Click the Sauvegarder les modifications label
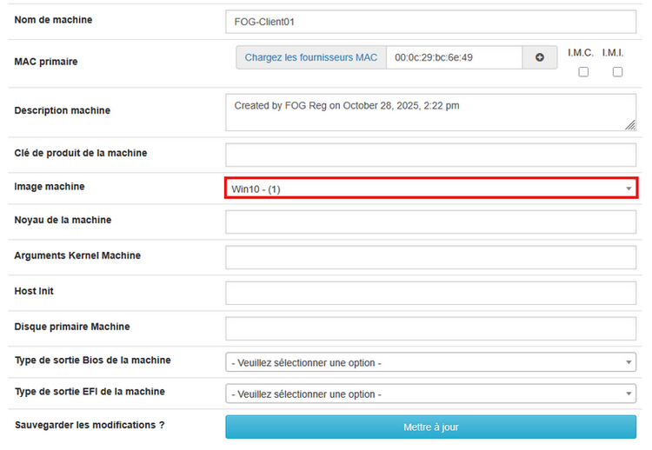 click(x=90, y=425)
